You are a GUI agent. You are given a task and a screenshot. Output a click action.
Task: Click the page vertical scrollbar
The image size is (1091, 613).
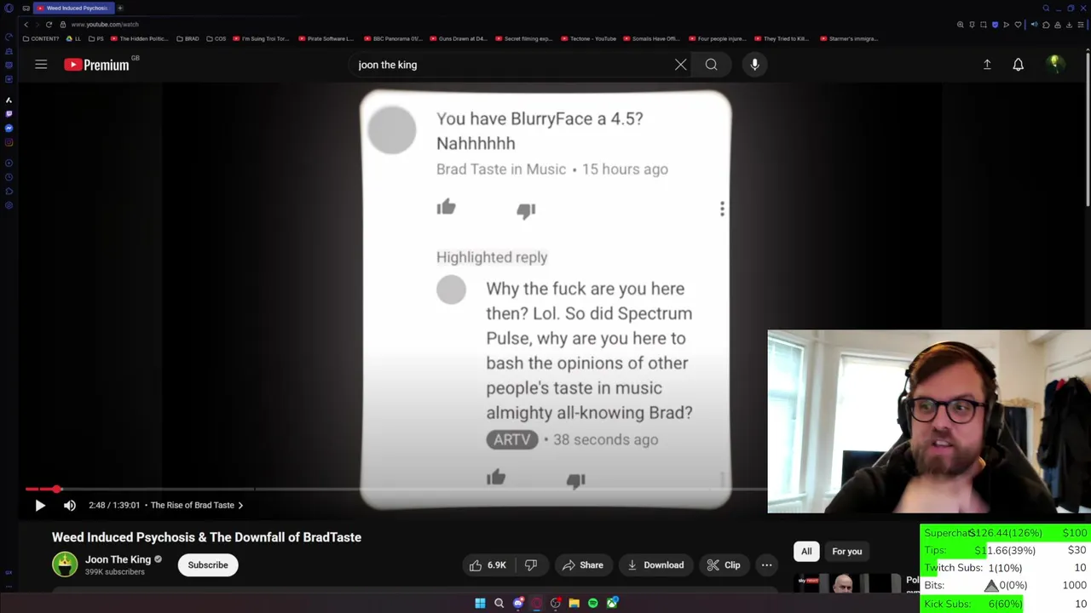(1088, 128)
